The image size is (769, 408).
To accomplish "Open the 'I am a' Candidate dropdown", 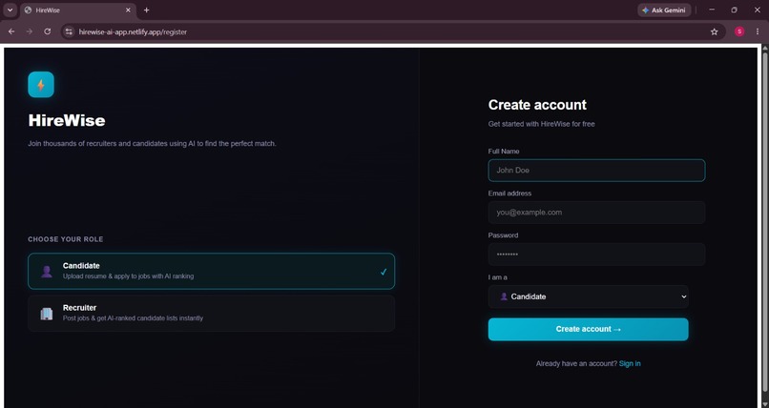I will click(x=588, y=296).
